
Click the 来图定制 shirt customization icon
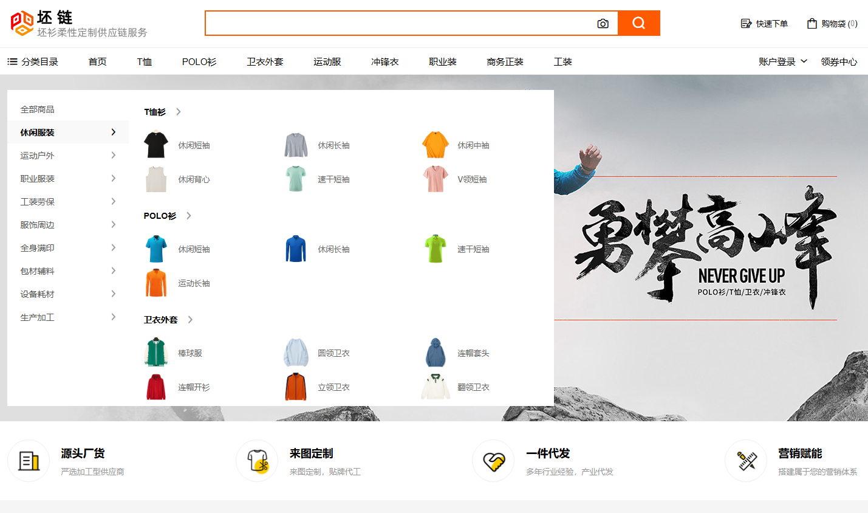[x=257, y=460]
